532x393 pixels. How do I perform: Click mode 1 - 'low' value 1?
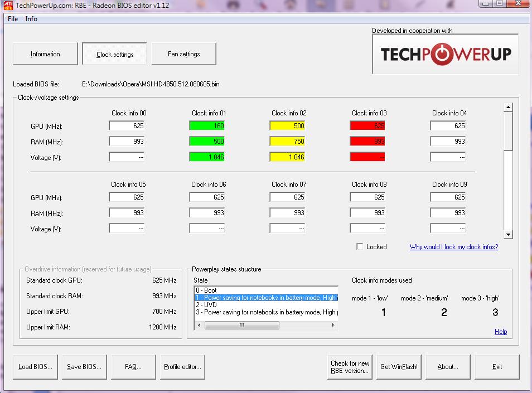pos(384,312)
